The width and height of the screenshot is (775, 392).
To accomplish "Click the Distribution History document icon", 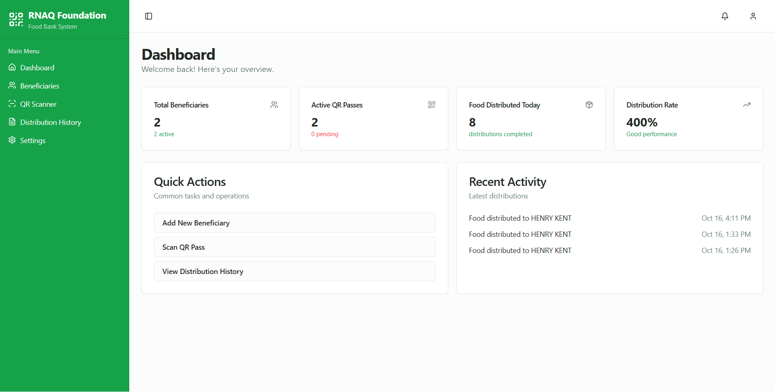I will coord(12,122).
